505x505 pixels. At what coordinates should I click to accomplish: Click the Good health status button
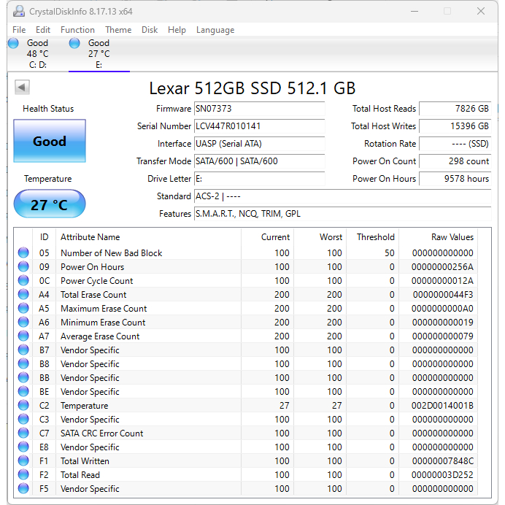click(x=50, y=142)
